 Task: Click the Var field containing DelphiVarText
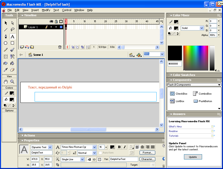(124, 159)
